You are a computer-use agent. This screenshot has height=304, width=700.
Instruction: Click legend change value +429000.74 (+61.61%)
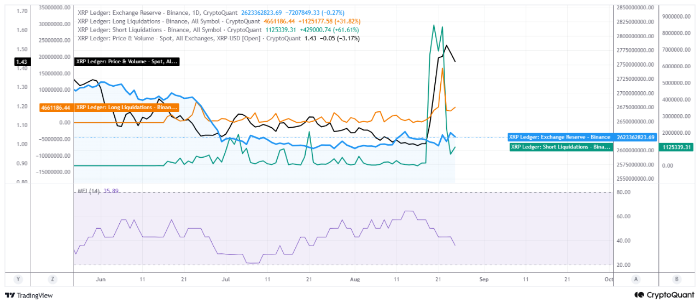(x=329, y=29)
